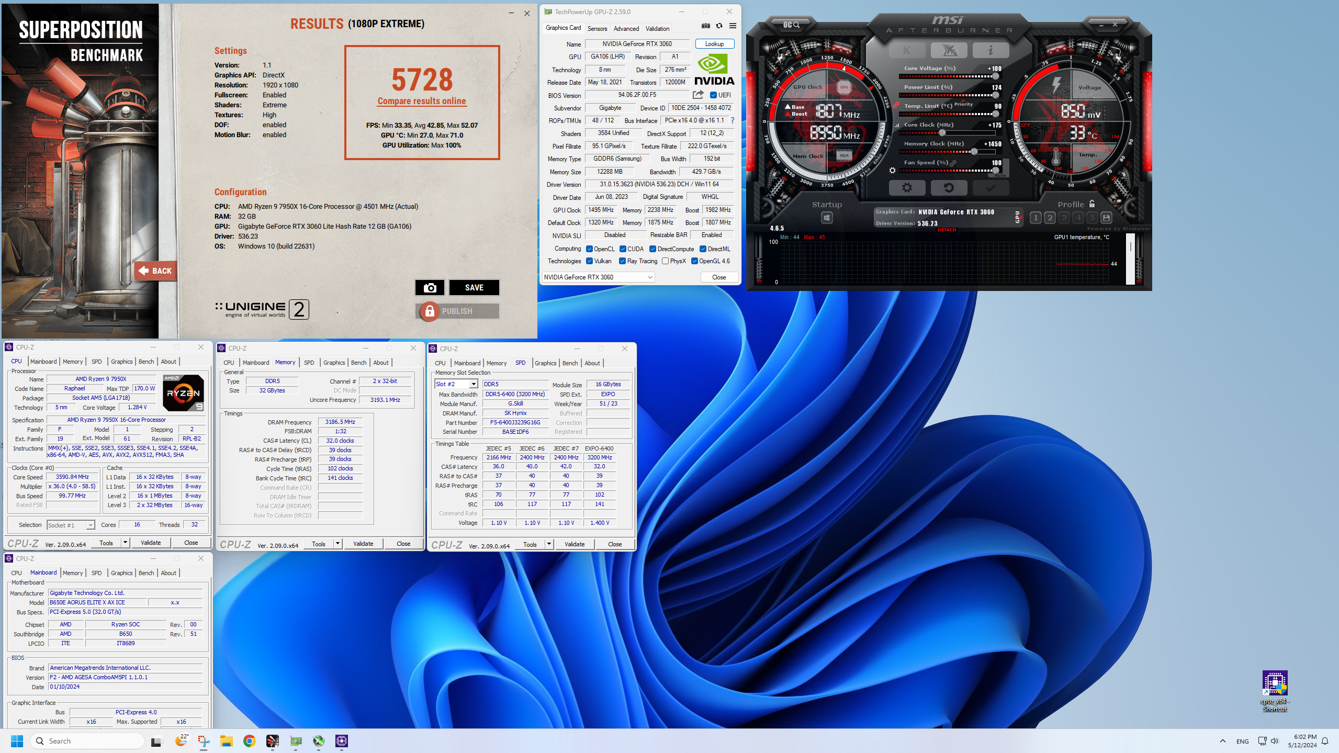Select Afterburner profile slot 2
The height and width of the screenshot is (753, 1339).
(x=1050, y=218)
